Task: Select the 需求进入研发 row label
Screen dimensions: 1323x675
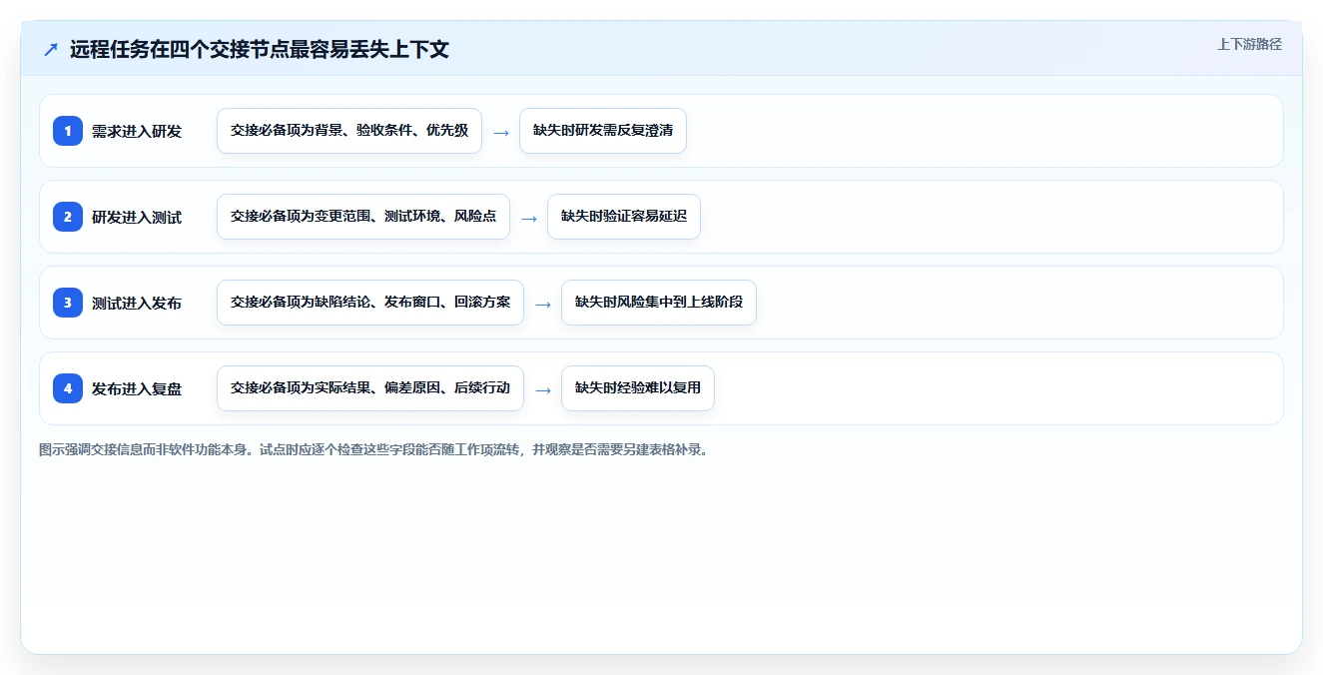Action: point(137,131)
